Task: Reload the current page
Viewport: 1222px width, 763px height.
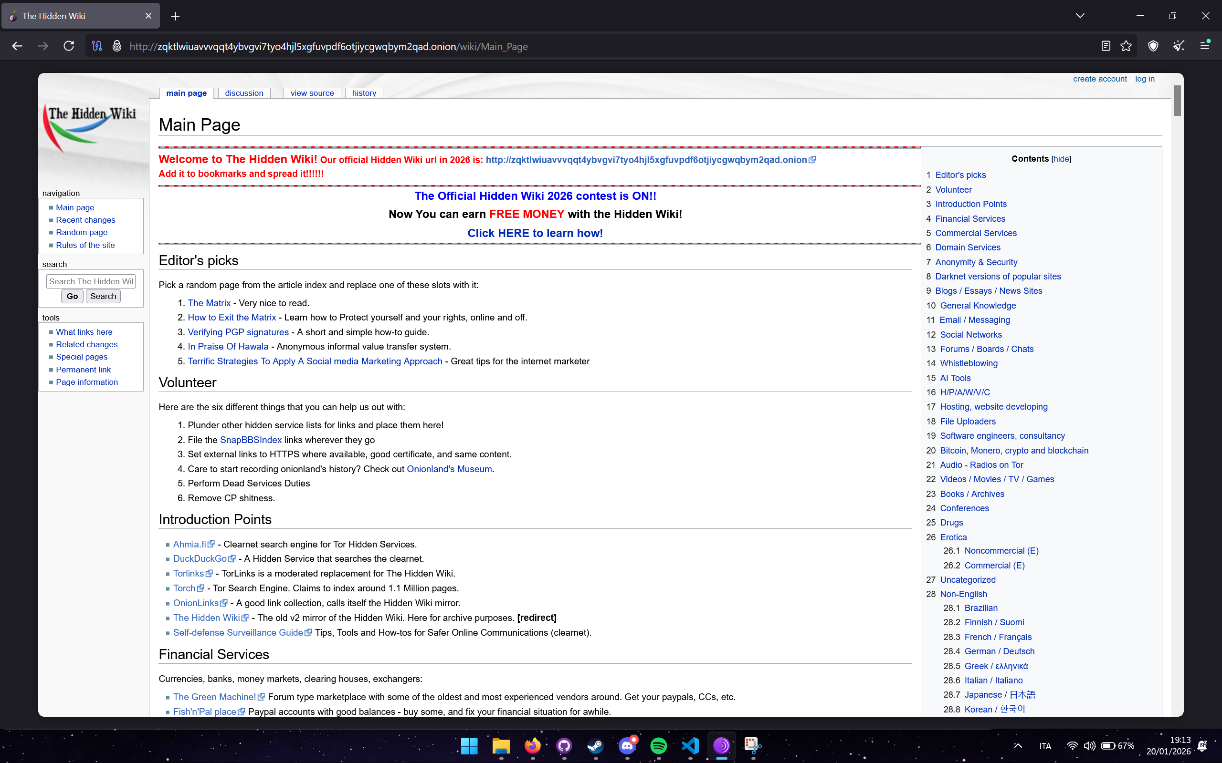Action: tap(69, 46)
